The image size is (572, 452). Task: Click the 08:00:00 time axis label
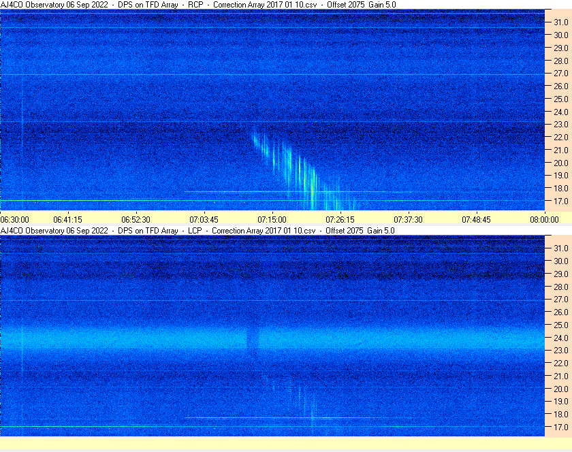[544, 220]
